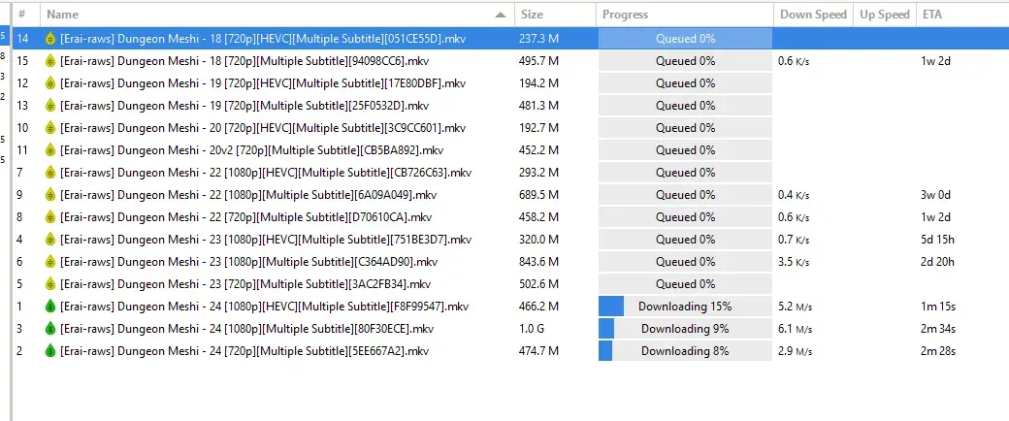
Task: Click the 5.2 M/s download speed cell
Action: coord(796,307)
